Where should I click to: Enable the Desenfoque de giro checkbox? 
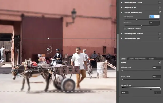[160, 39]
